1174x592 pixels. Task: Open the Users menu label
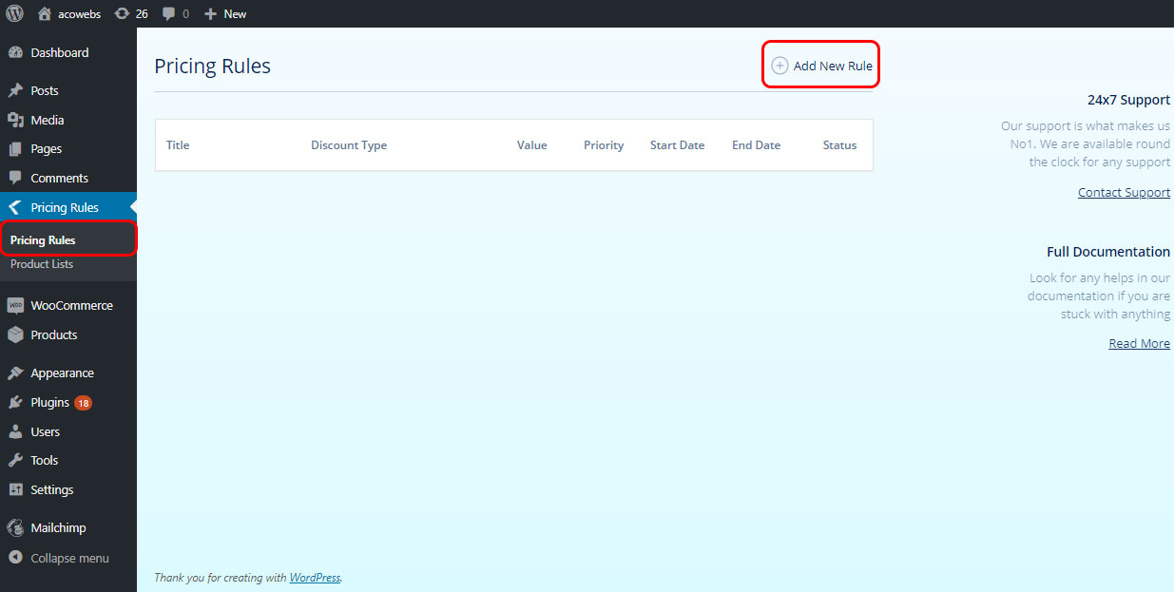tap(45, 431)
